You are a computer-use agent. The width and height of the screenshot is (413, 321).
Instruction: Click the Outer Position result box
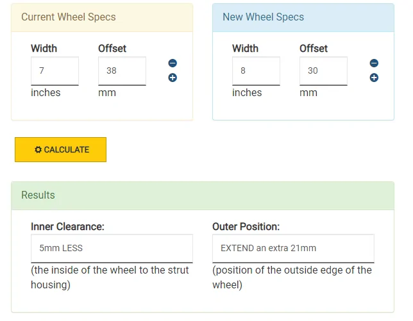coord(293,248)
